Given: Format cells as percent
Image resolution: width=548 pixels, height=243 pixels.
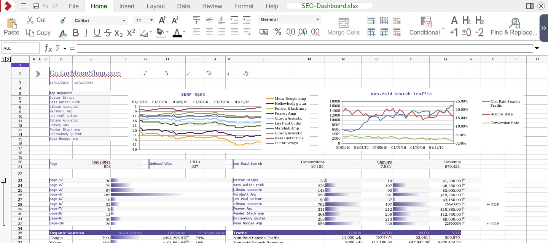Looking at the screenshot, I should pyautogui.click(x=278, y=32).
